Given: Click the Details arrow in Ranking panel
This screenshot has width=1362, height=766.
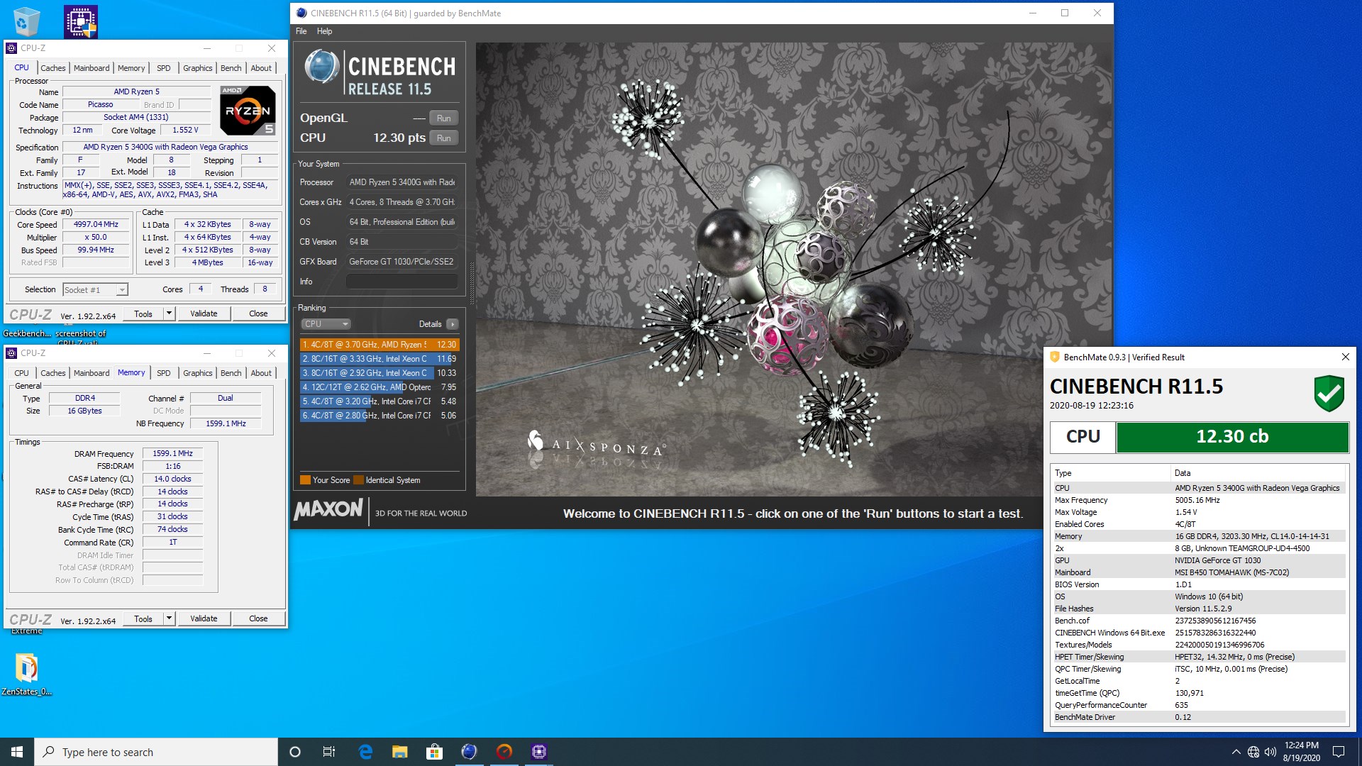Looking at the screenshot, I should click(453, 324).
